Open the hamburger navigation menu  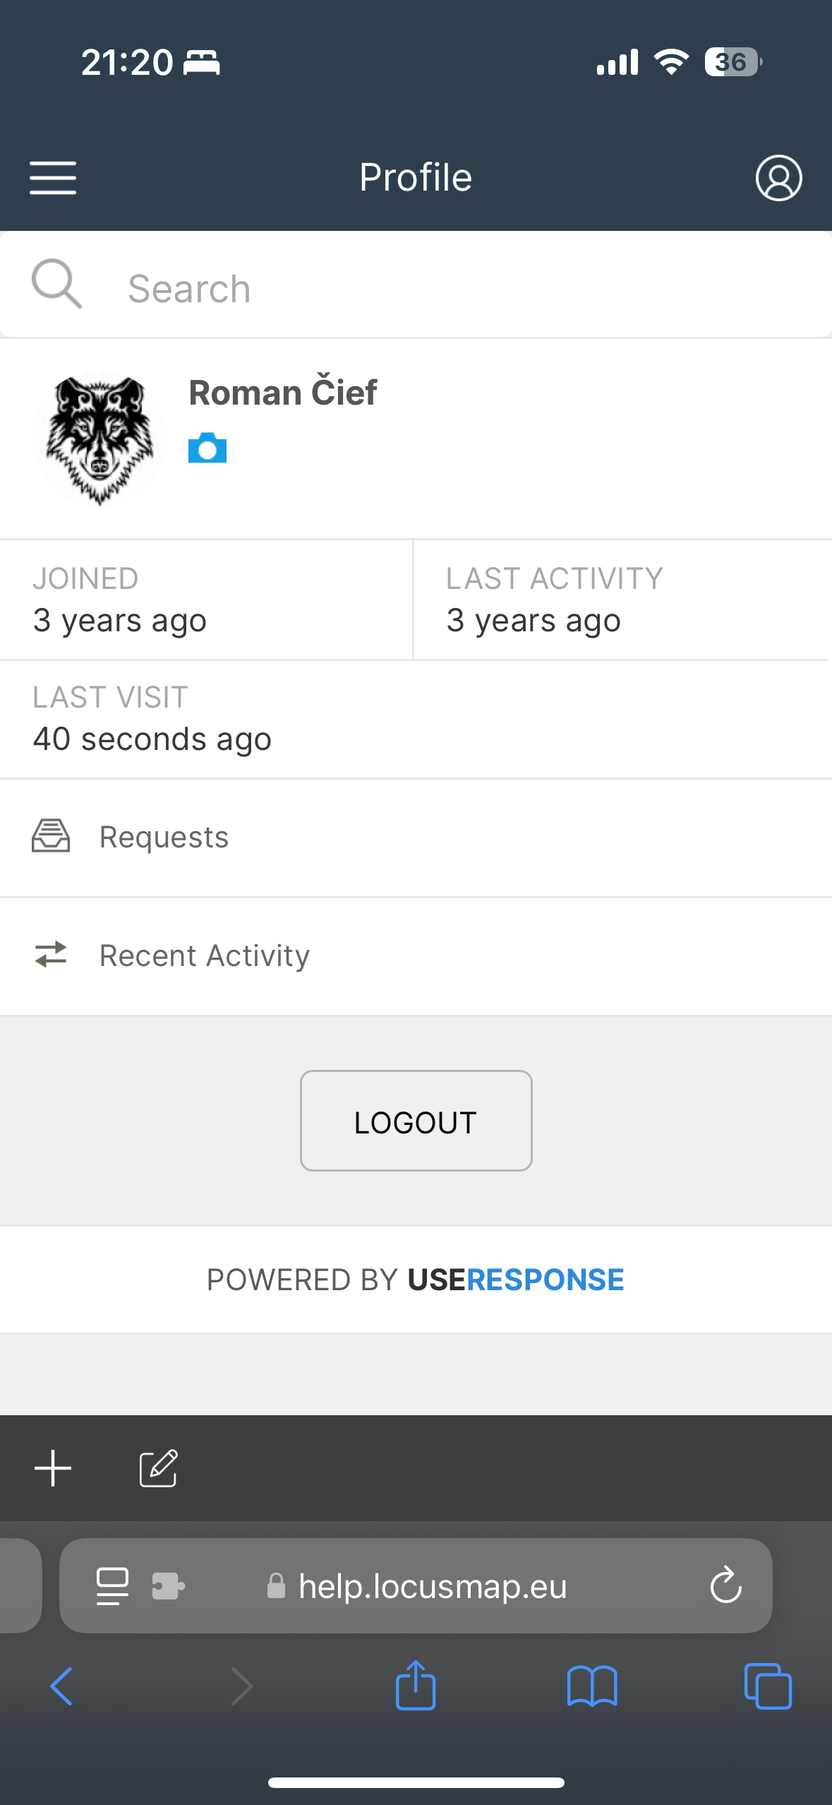(53, 177)
